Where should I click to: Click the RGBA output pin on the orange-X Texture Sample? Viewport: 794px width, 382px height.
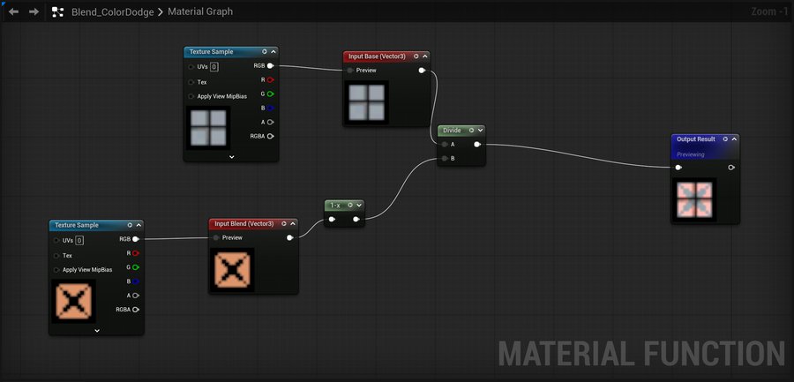click(x=136, y=310)
